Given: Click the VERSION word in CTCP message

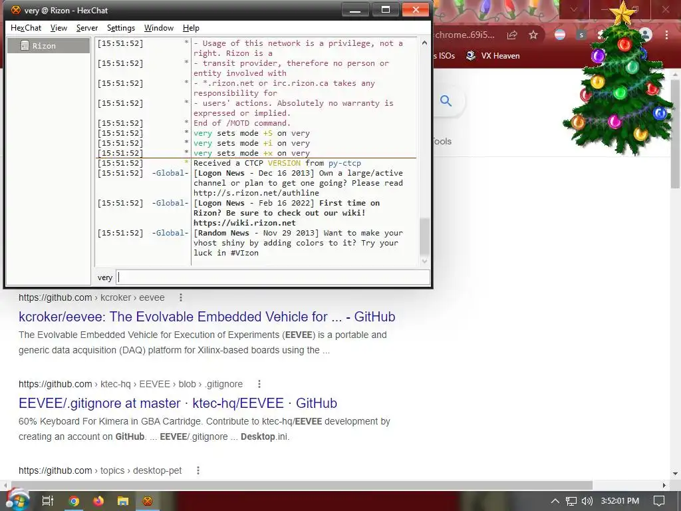Looking at the screenshot, I should (x=284, y=163).
